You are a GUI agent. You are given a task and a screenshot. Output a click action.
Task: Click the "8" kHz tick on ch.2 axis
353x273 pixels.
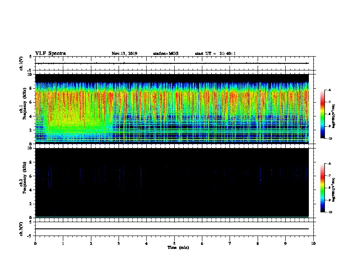click(31, 162)
